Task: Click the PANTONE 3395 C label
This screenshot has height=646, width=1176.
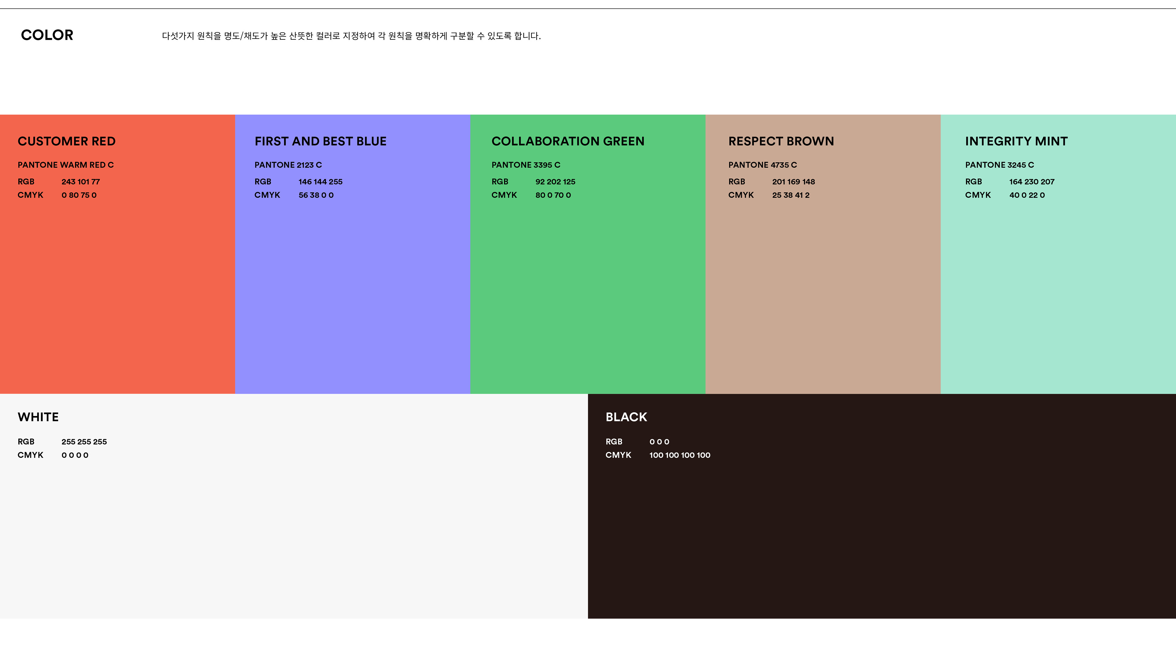Action: pyautogui.click(x=526, y=165)
